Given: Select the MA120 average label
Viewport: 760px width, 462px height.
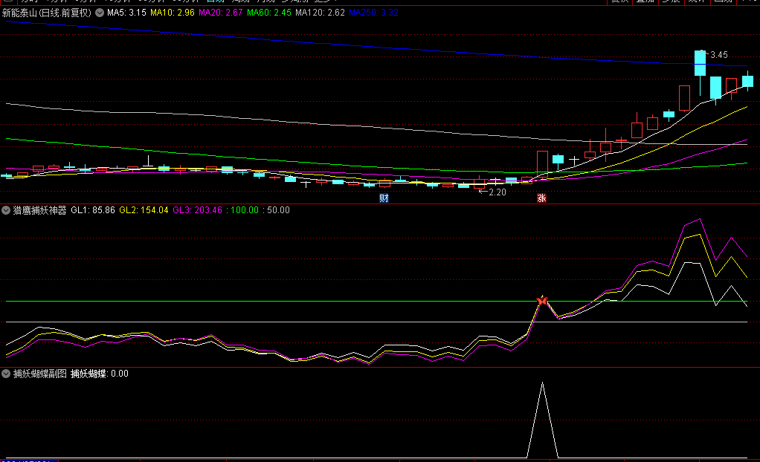Looking at the screenshot, I should [x=320, y=13].
